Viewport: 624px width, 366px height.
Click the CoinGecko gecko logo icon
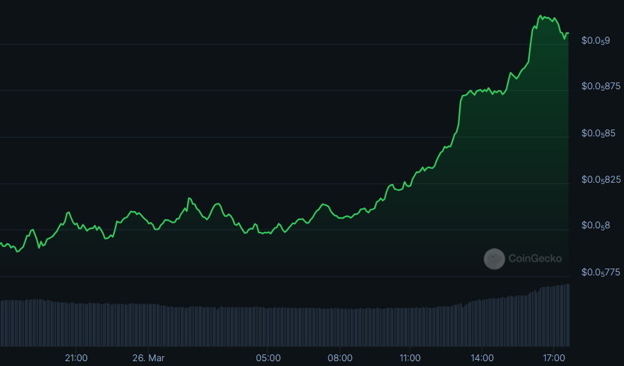[x=494, y=259]
